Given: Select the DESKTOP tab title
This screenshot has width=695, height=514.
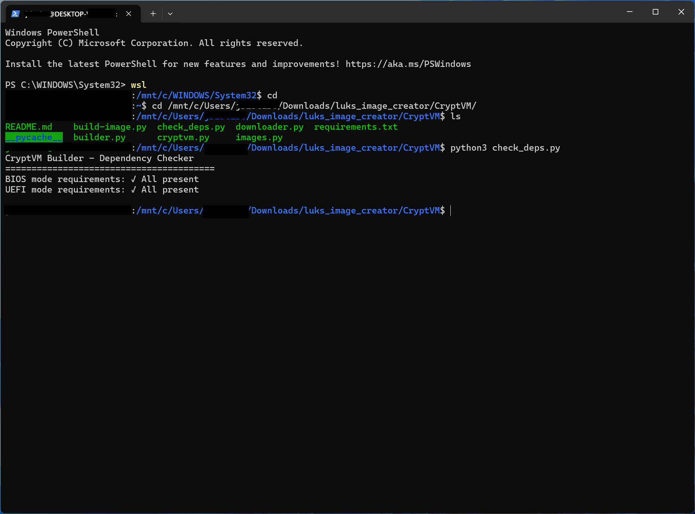Looking at the screenshot, I should [x=69, y=14].
